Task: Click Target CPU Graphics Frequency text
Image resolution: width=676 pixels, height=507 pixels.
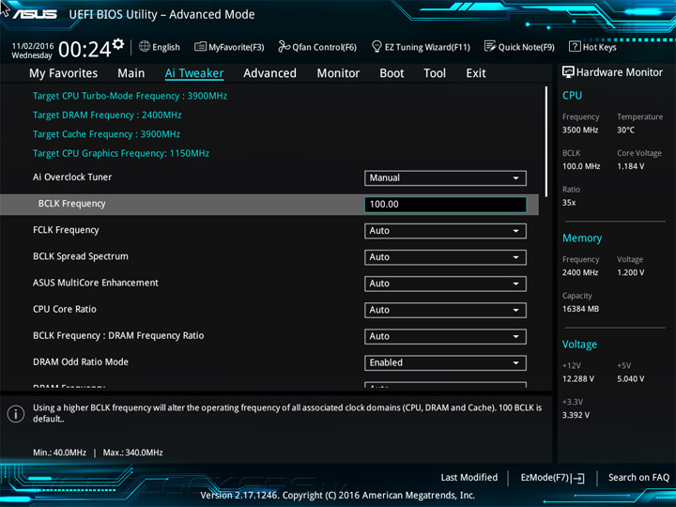Action: 121,153
